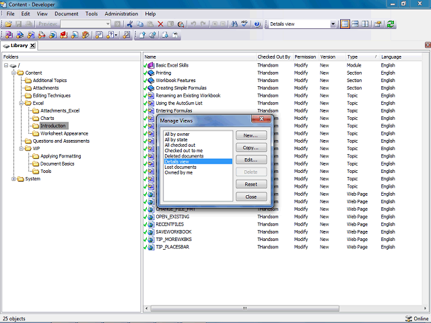Open the Tools menu
Screen dimensions: 431x323
pyautogui.click(x=92, y=13)
